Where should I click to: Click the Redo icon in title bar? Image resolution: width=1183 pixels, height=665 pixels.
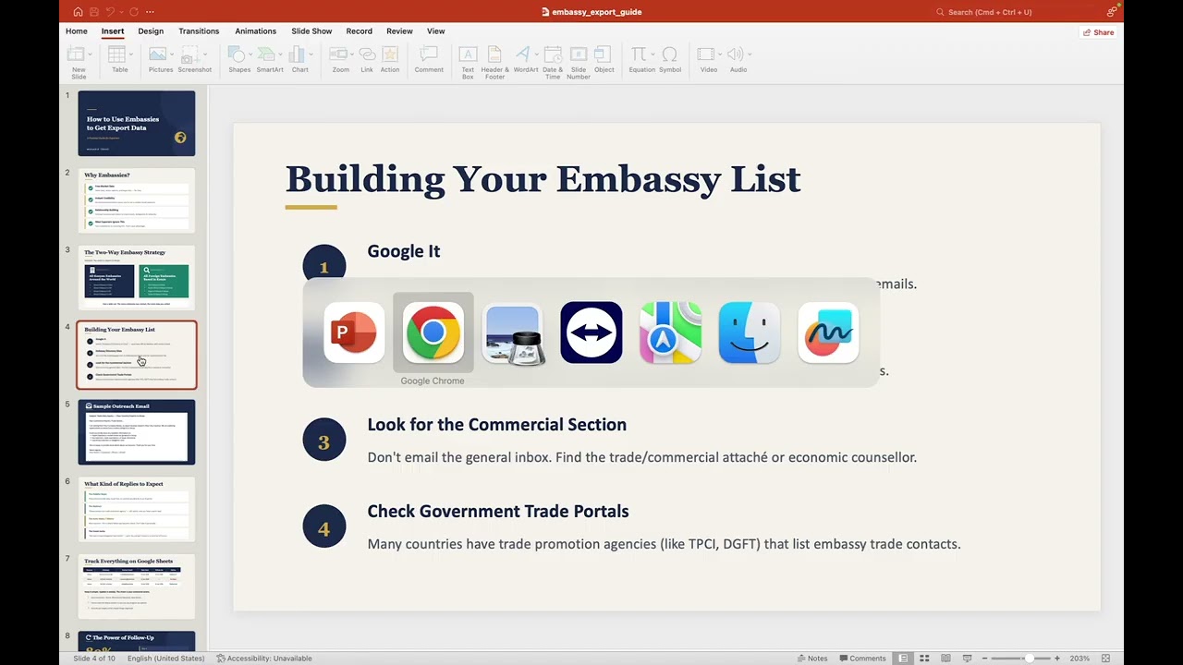click(x=134, y=12)
